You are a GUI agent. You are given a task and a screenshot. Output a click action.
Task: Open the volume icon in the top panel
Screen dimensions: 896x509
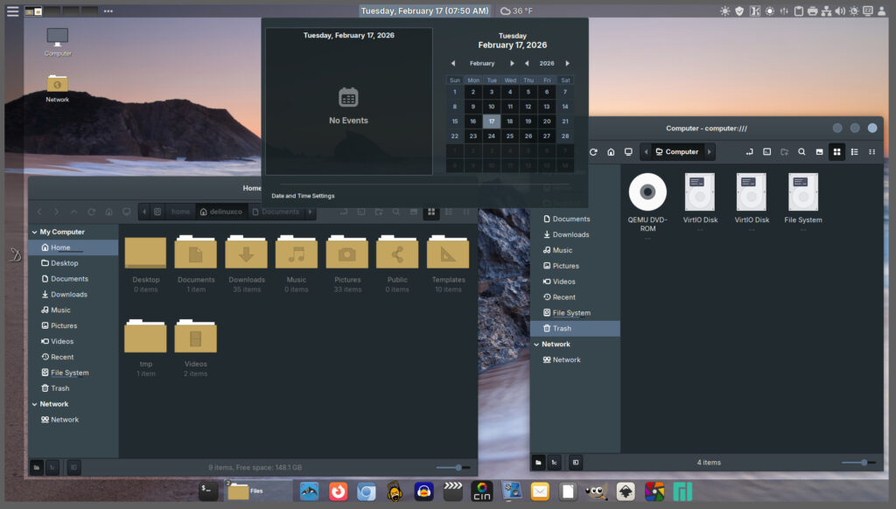pos(841,10)
